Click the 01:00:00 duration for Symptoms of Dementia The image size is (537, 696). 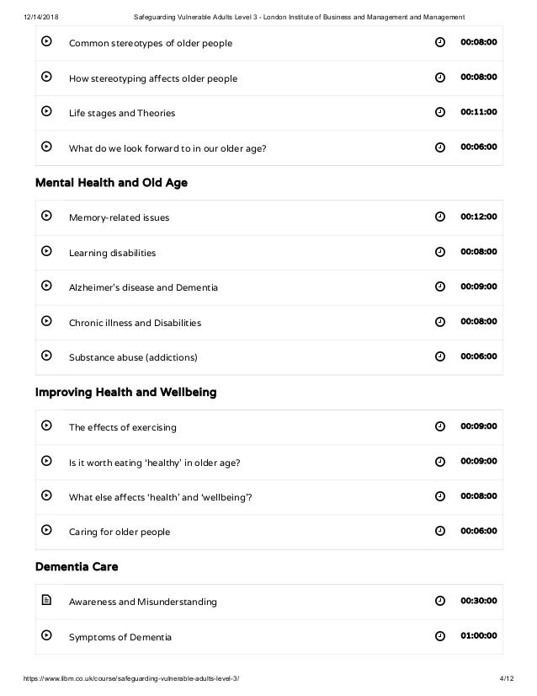pos(478,636)
